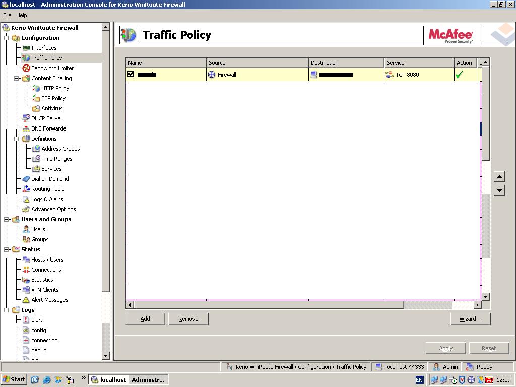Collapse the Status tree node
This screenshot has height=387, width=516.
(6, 250)
